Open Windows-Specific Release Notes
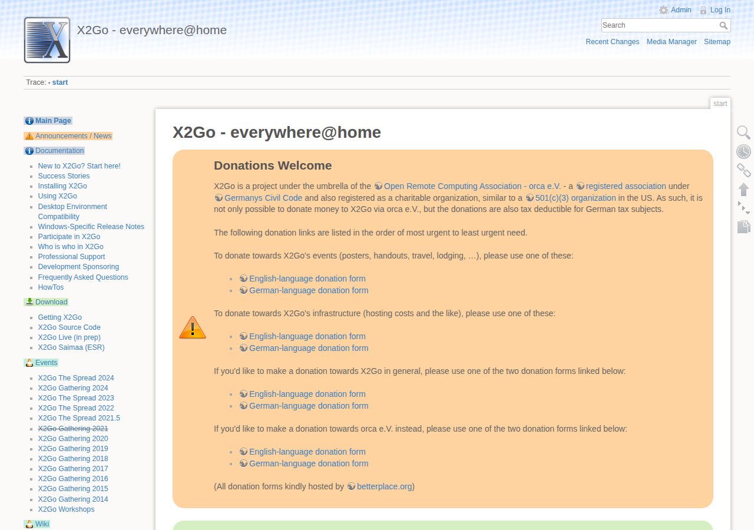 pos(91,227)
